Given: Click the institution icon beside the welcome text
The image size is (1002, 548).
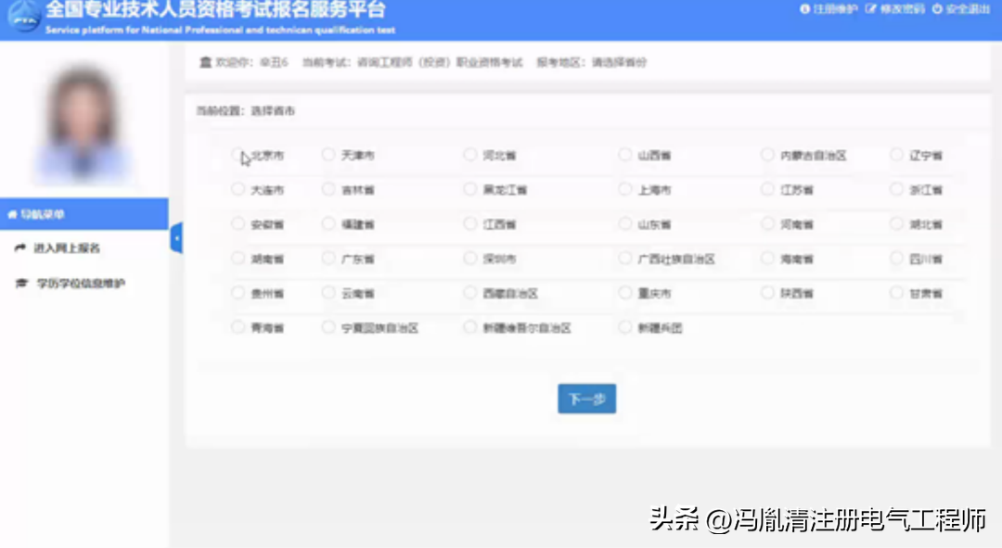Looking at the screenshot, I should tap(205, 63).
